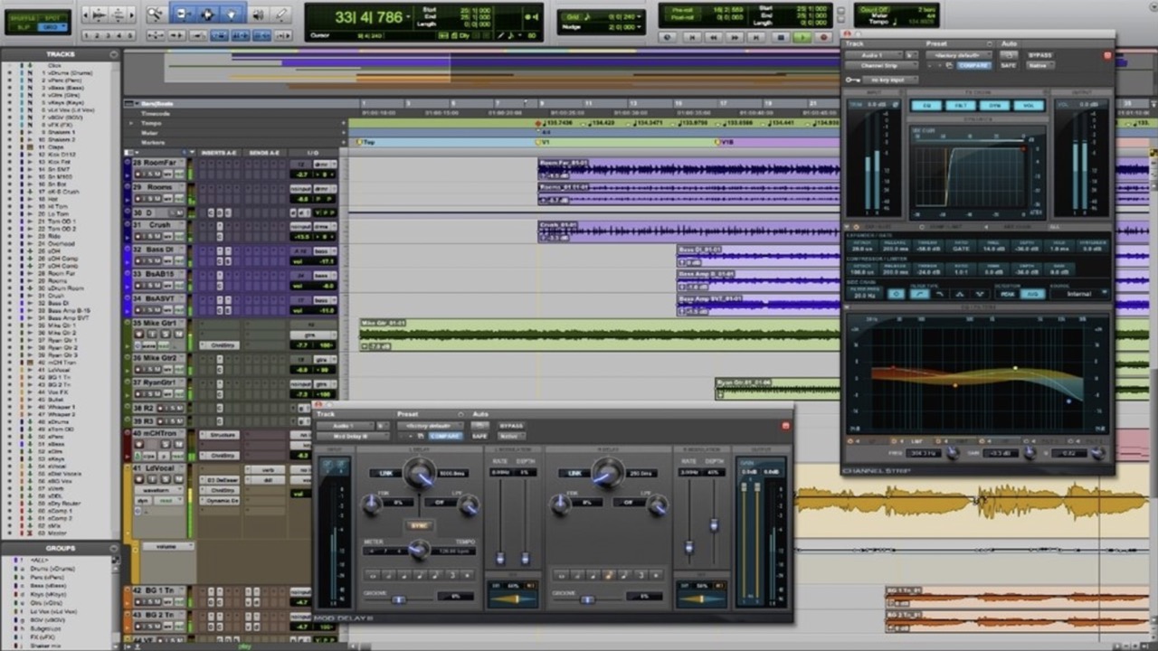Switch to the DYN section in Channel Strip
1158x651 pixels.
(996, 105)
